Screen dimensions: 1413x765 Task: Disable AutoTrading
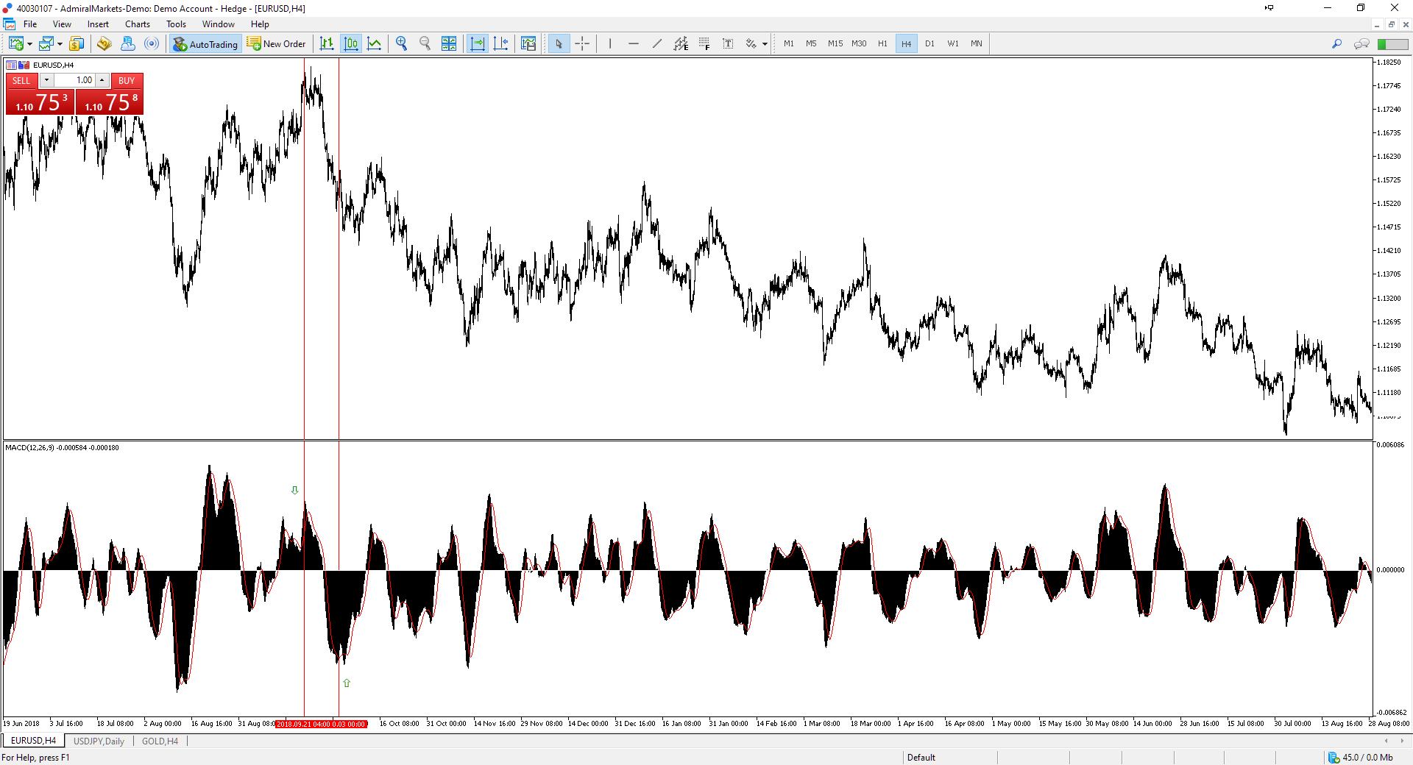pos(205,43)
